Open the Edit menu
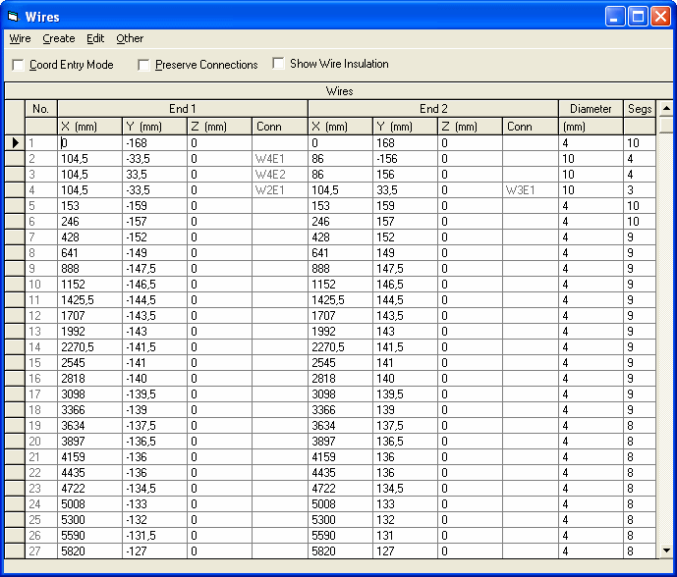Image resolution: width=677 pixels, height=577 pixels. [x=95, y=38]
